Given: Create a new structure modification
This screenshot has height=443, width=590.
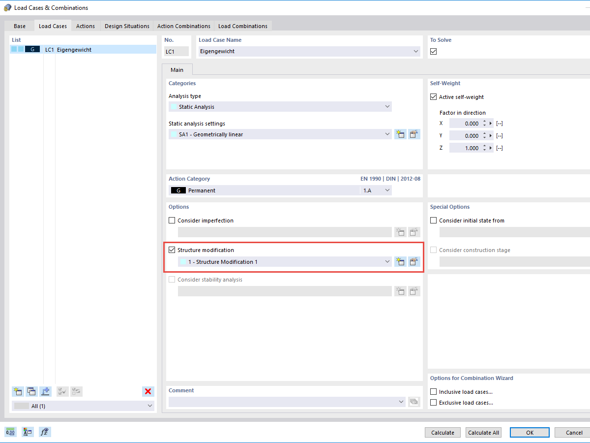Looking at the screenshot, I should coord(400,261).
